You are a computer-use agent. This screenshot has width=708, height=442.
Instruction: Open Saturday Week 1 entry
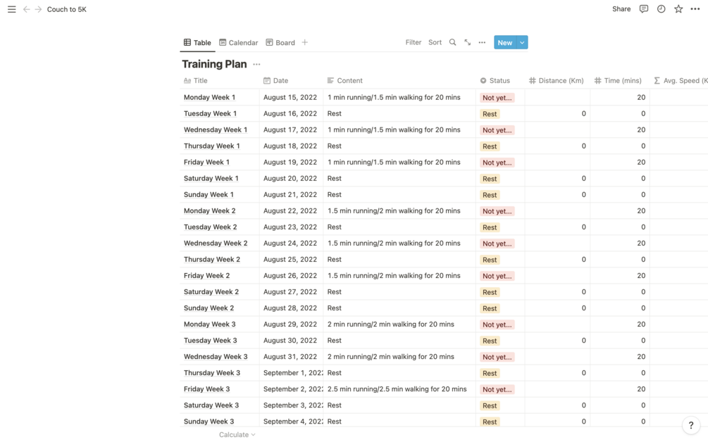coord(211,179)
